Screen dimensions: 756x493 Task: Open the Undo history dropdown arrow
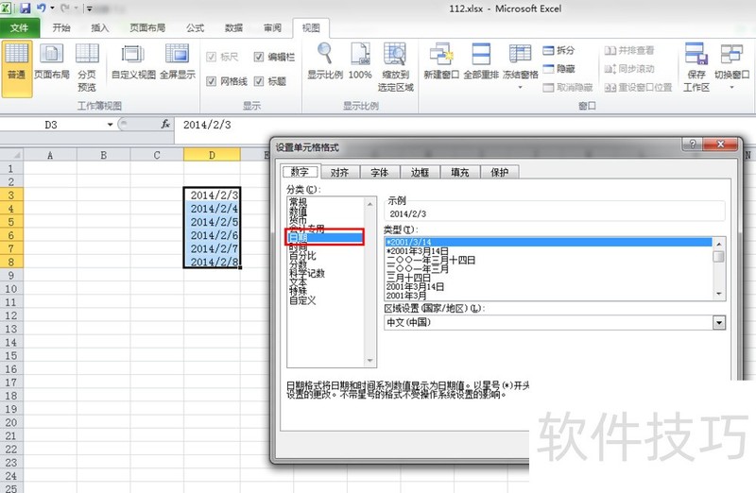(52, 8)
